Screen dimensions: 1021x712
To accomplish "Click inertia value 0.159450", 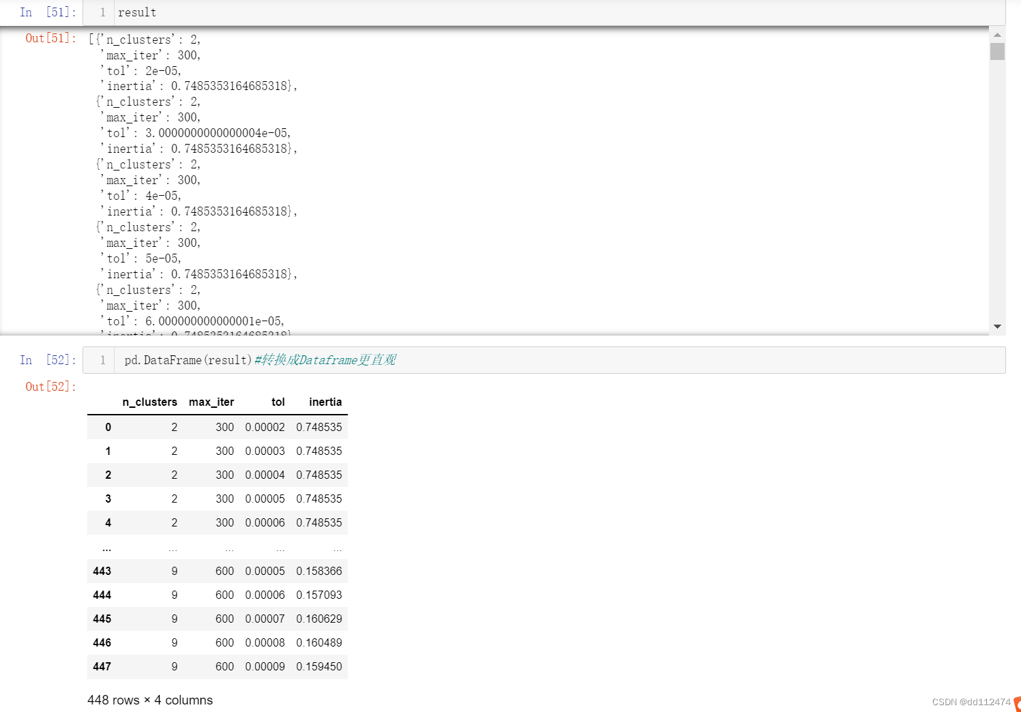I will 319,667.
